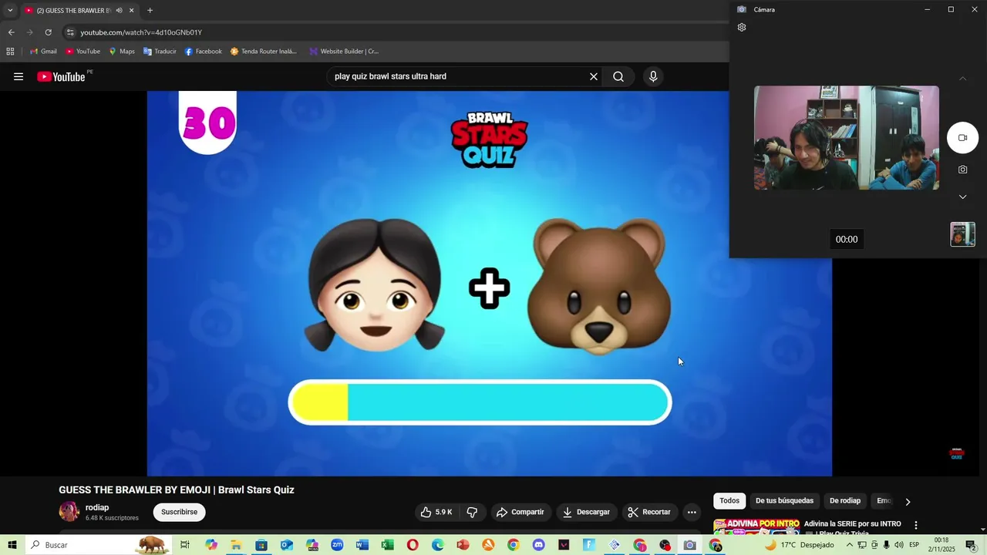Click the Descargar download button
The height and width of the screenshot is (555, 987).
pyautogui.click(x=586, y=512)
